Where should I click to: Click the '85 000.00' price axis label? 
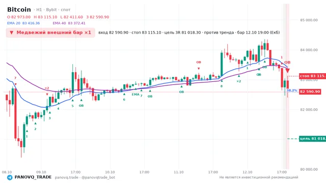point(309,20)
